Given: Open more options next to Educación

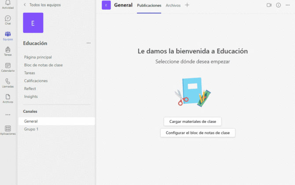Looking at the screenshot, I should coord(88,43).
